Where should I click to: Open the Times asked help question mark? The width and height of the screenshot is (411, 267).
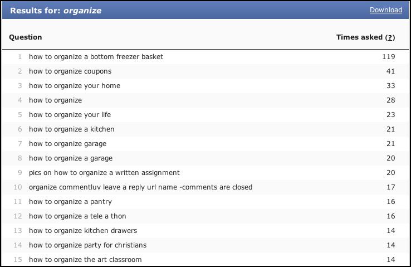(x=390, y=37)
